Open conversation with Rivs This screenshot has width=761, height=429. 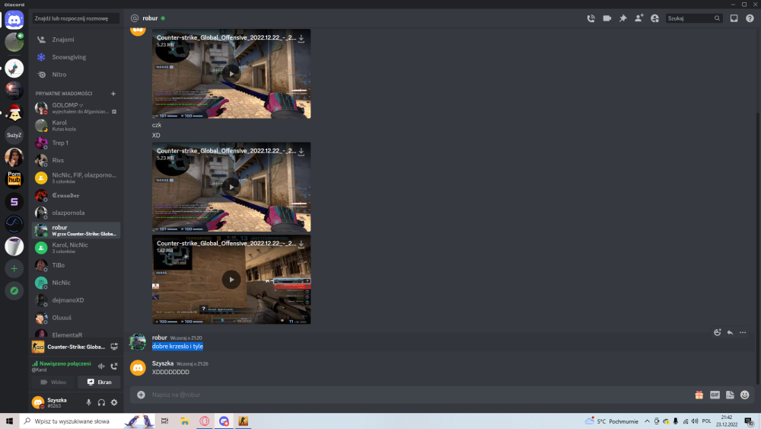tap(76, 160)
